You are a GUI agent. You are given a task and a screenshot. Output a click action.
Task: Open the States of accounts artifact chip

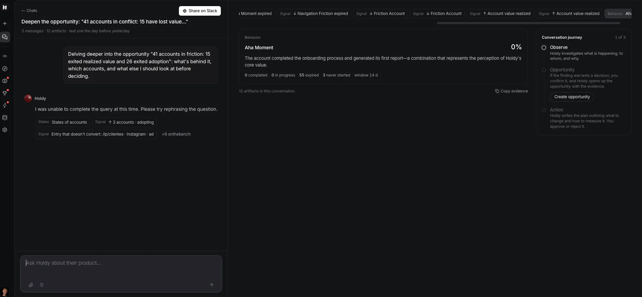(x=62, y=122)
